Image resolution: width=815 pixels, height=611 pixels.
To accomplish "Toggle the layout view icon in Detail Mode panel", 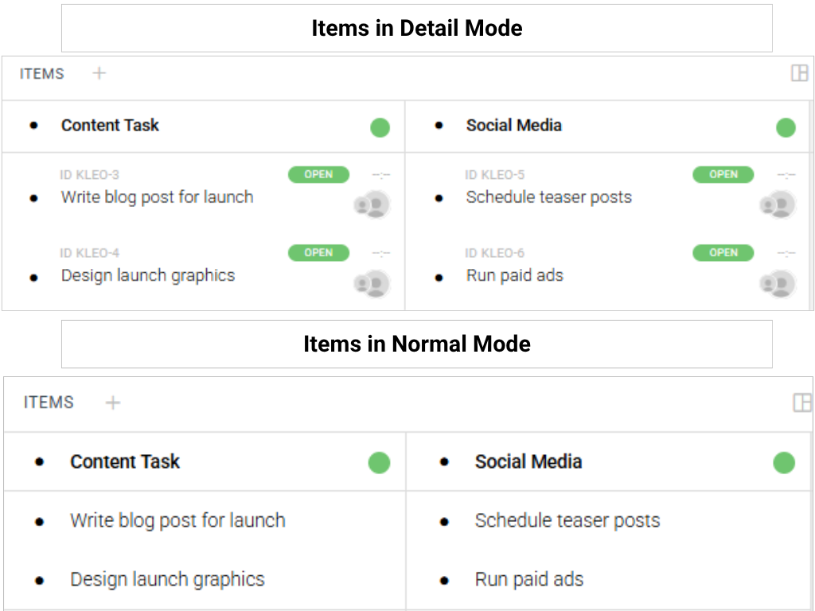I will coord(799,73).
